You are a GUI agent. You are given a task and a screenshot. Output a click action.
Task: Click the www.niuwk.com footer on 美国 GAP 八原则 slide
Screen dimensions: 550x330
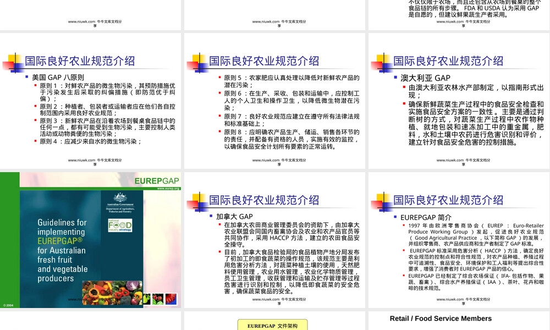coord(95,162)
